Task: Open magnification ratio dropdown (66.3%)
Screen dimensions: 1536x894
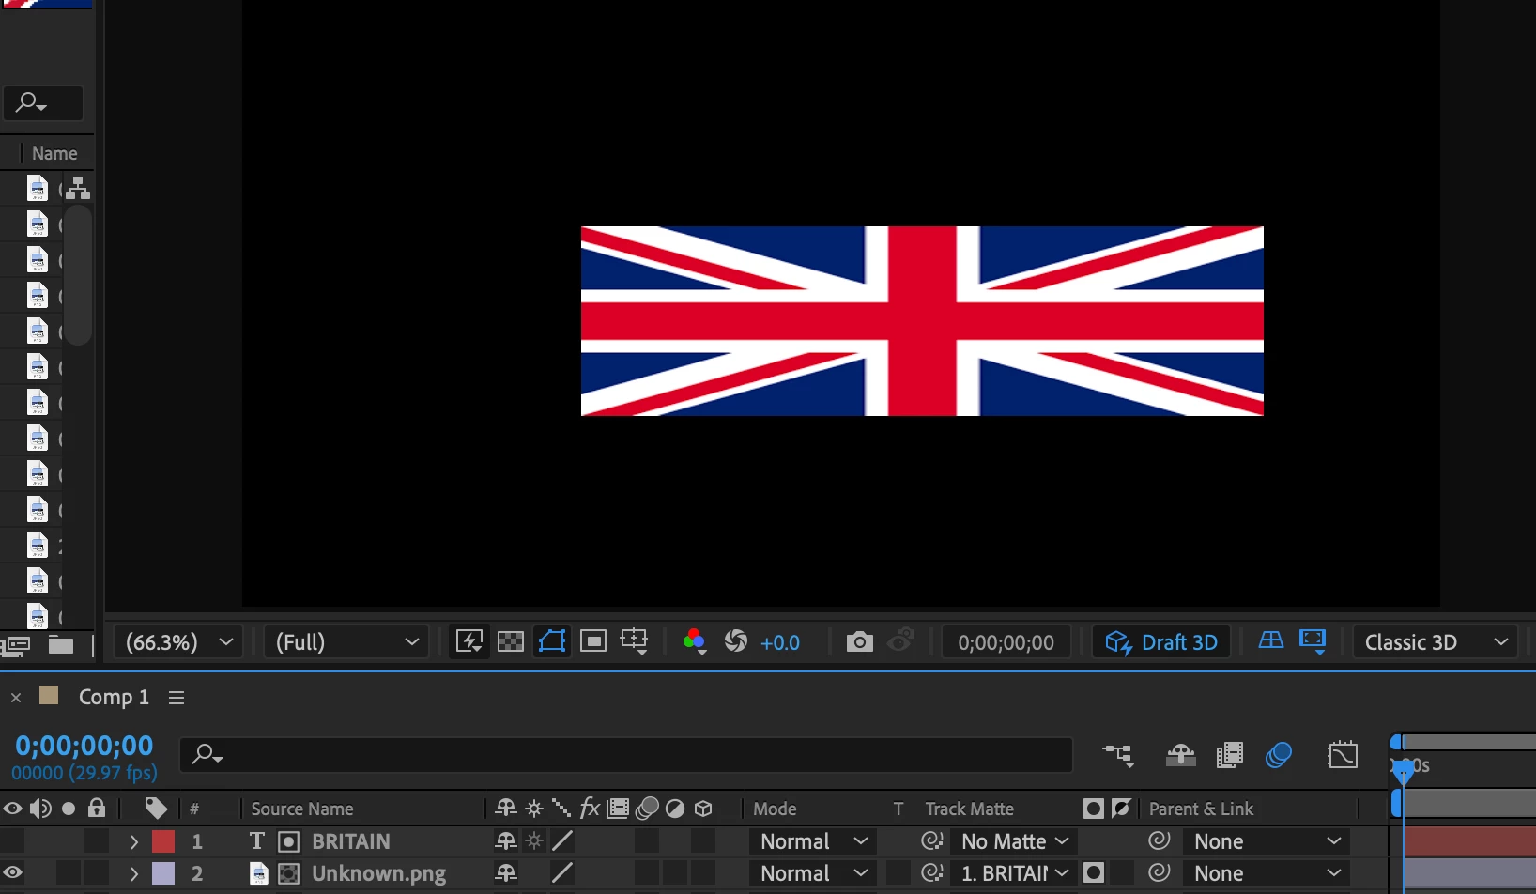Action: click(178, 643)
